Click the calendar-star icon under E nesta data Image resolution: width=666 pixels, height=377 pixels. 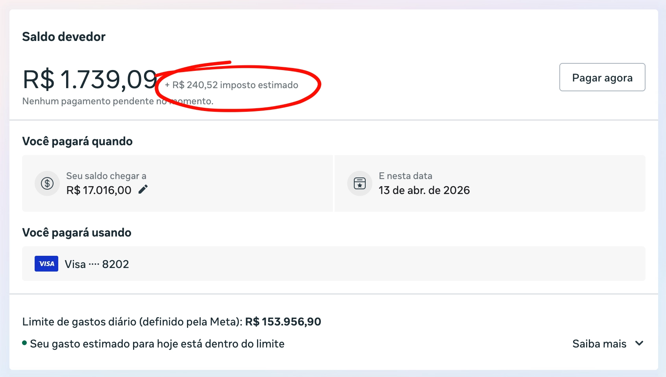tap(359, 183)
